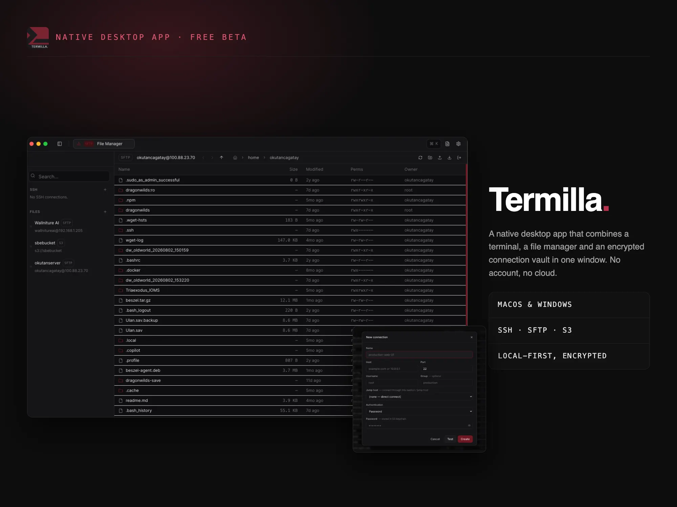
Task: Add a new SSH connection with plus
Action: pos(105,190)
